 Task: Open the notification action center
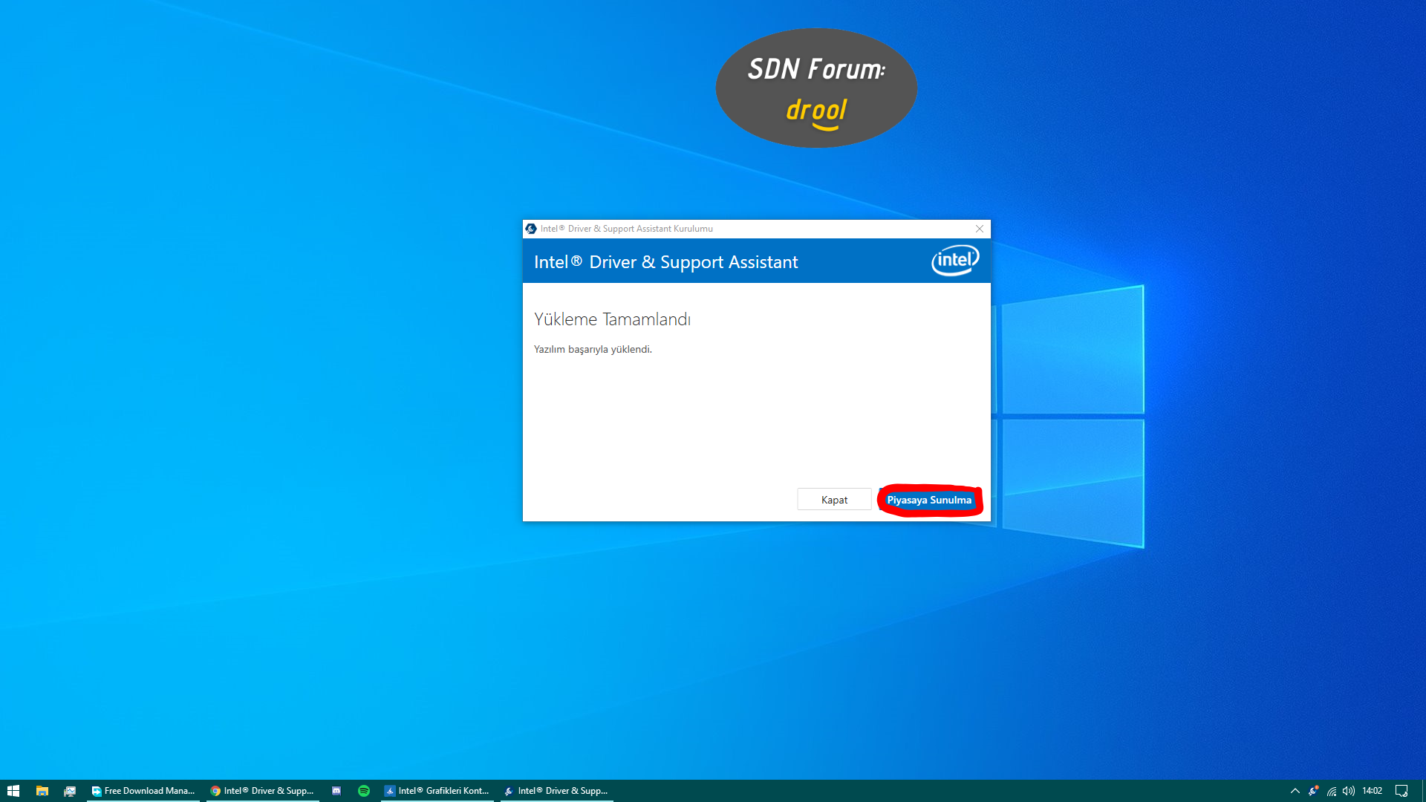(1401, 791)
